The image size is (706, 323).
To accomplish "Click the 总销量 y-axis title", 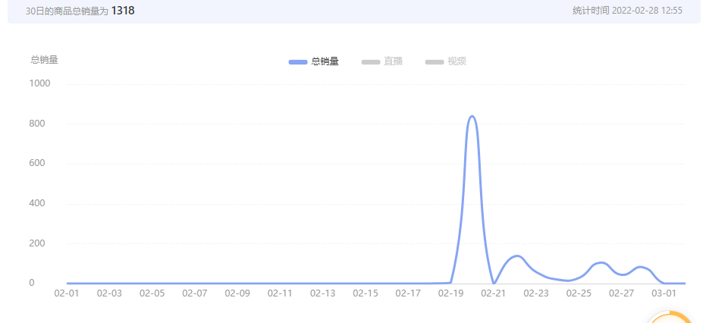I will [44, 60].
